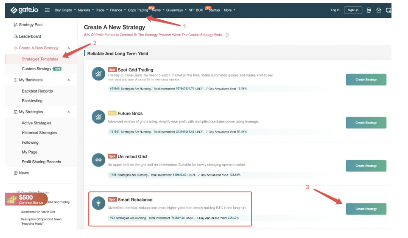Click the Strategy Pool sidebar icon
The height and width of the screenshot is (238, 408).
pyautogui.click(x=15, y=25)
